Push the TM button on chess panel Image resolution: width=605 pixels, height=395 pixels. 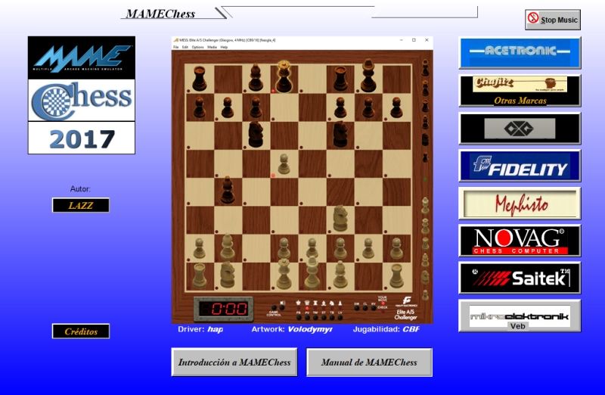coord(315,317)
